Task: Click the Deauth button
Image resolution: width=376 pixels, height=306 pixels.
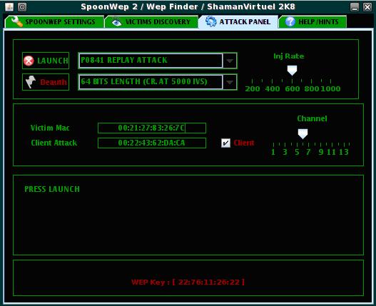Action: pyautogui.click(x=46, y=82)
